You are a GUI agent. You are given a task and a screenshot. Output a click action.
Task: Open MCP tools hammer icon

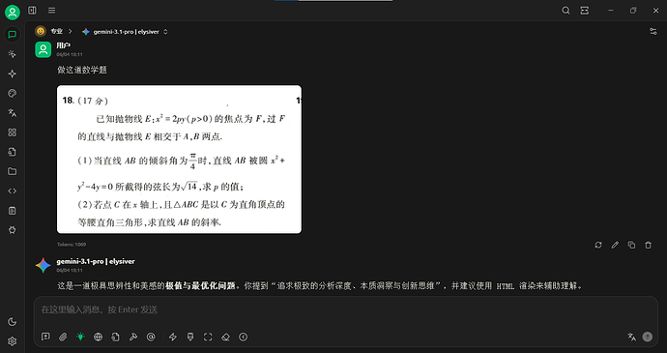[133, 337]
